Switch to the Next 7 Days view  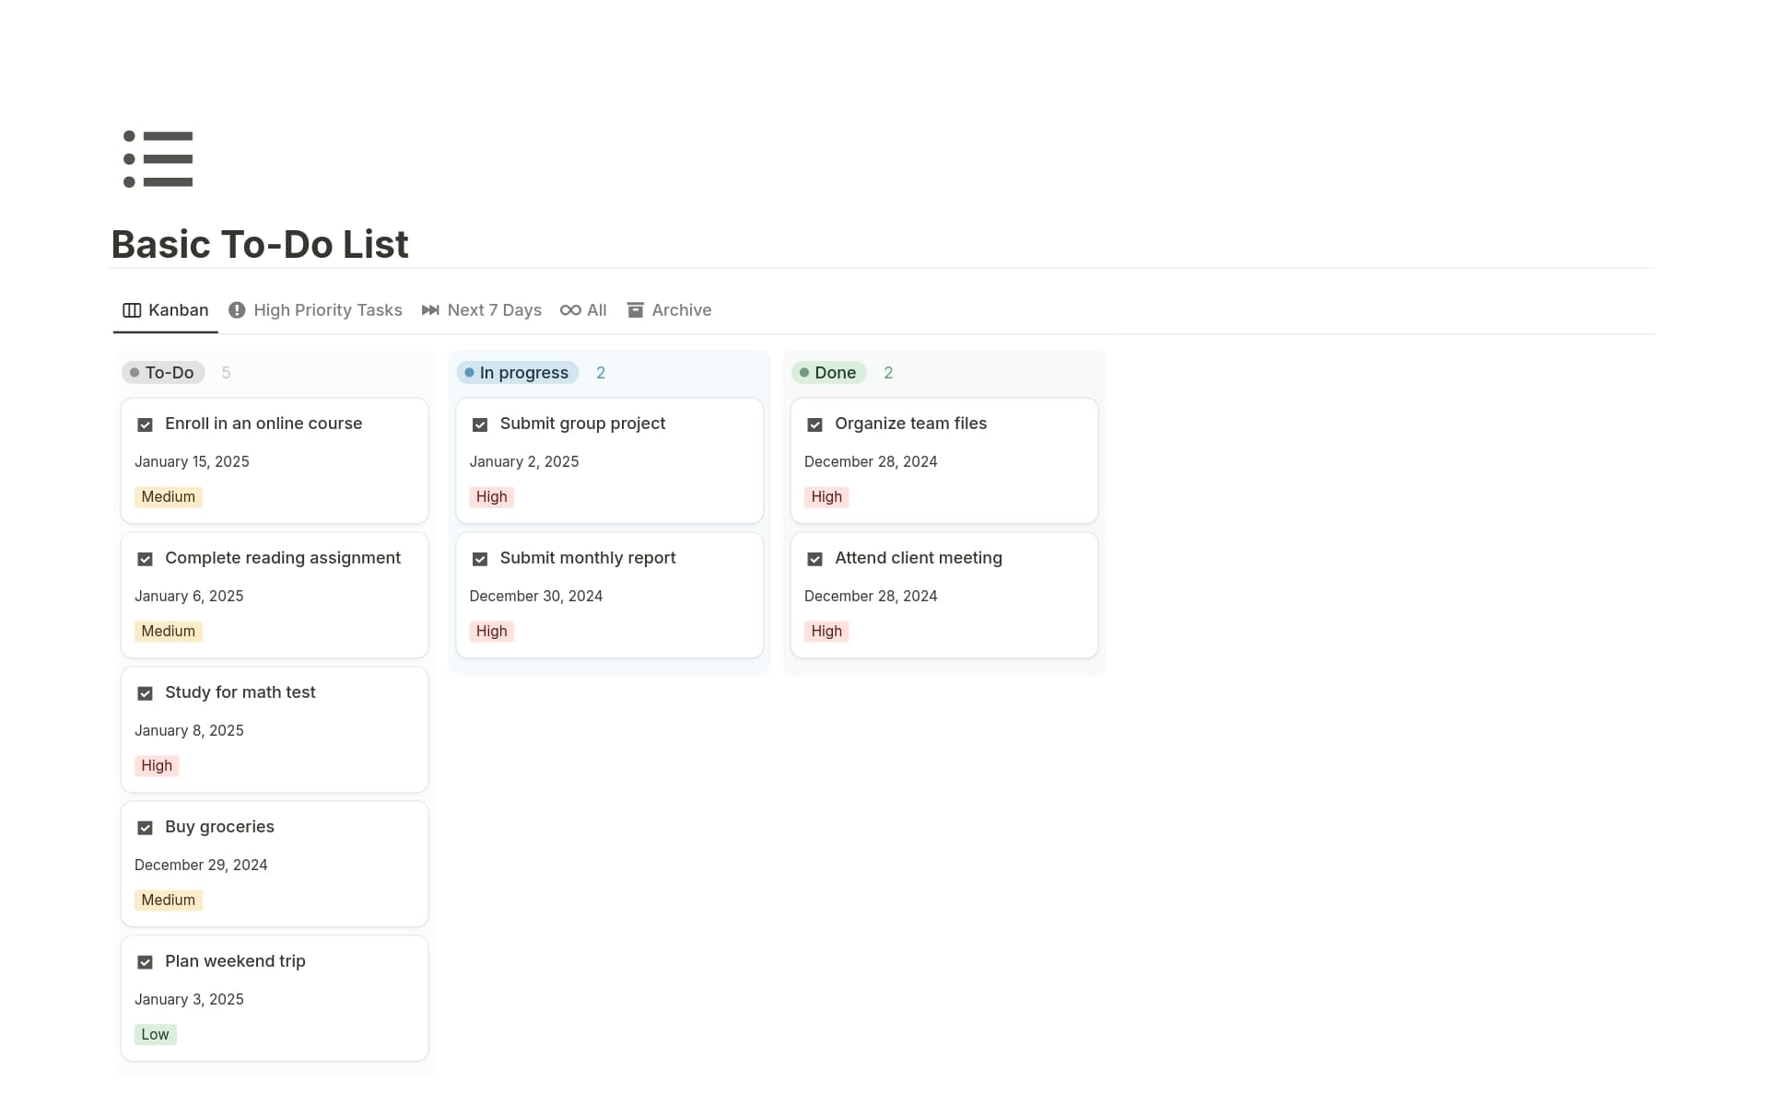(494, 310)
